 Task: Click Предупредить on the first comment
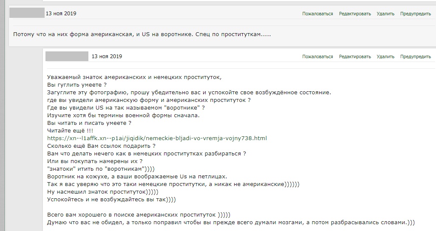pyautogui.click(x=416, y=14)
